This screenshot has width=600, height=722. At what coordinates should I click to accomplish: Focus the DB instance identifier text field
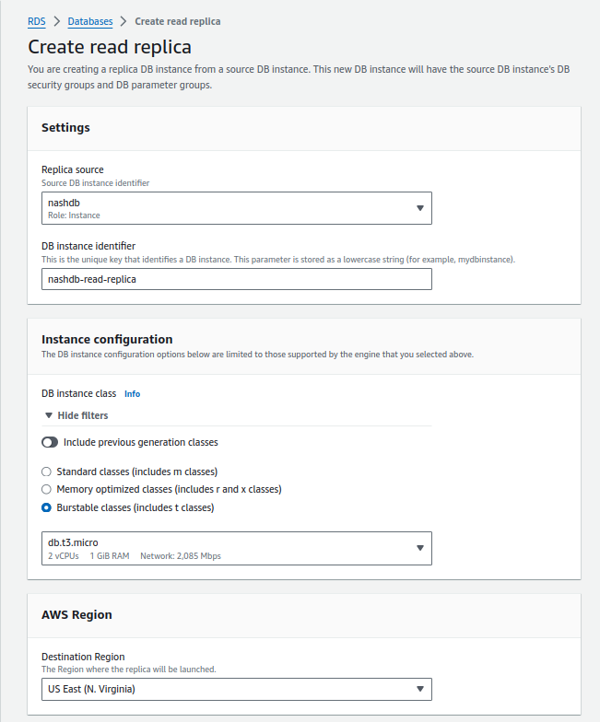point(237,279)
